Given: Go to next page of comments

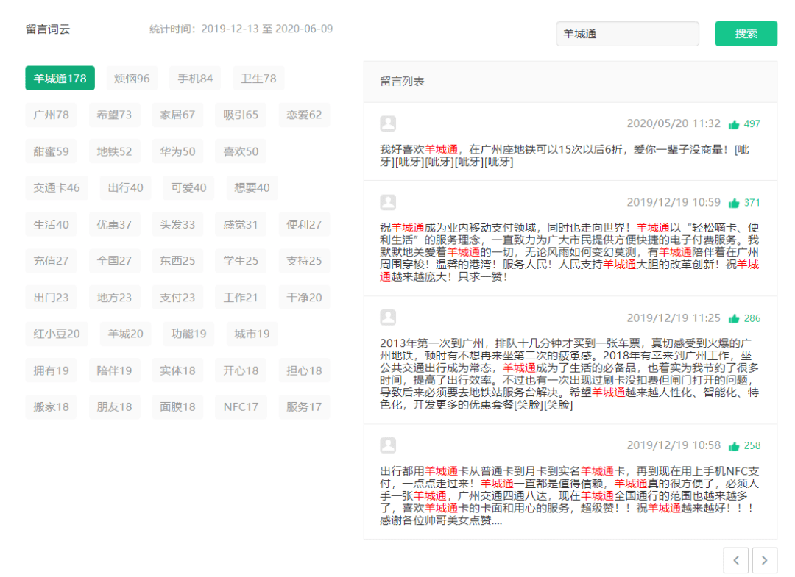Looking at the screenshot, I should (764, 560).
